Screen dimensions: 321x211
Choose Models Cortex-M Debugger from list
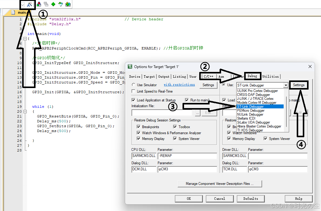point(257,103)
